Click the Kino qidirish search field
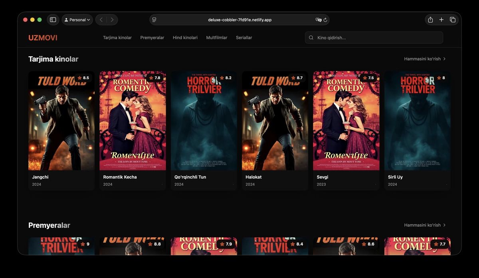Viewport: 479px width, 278px height. point(374,37)
